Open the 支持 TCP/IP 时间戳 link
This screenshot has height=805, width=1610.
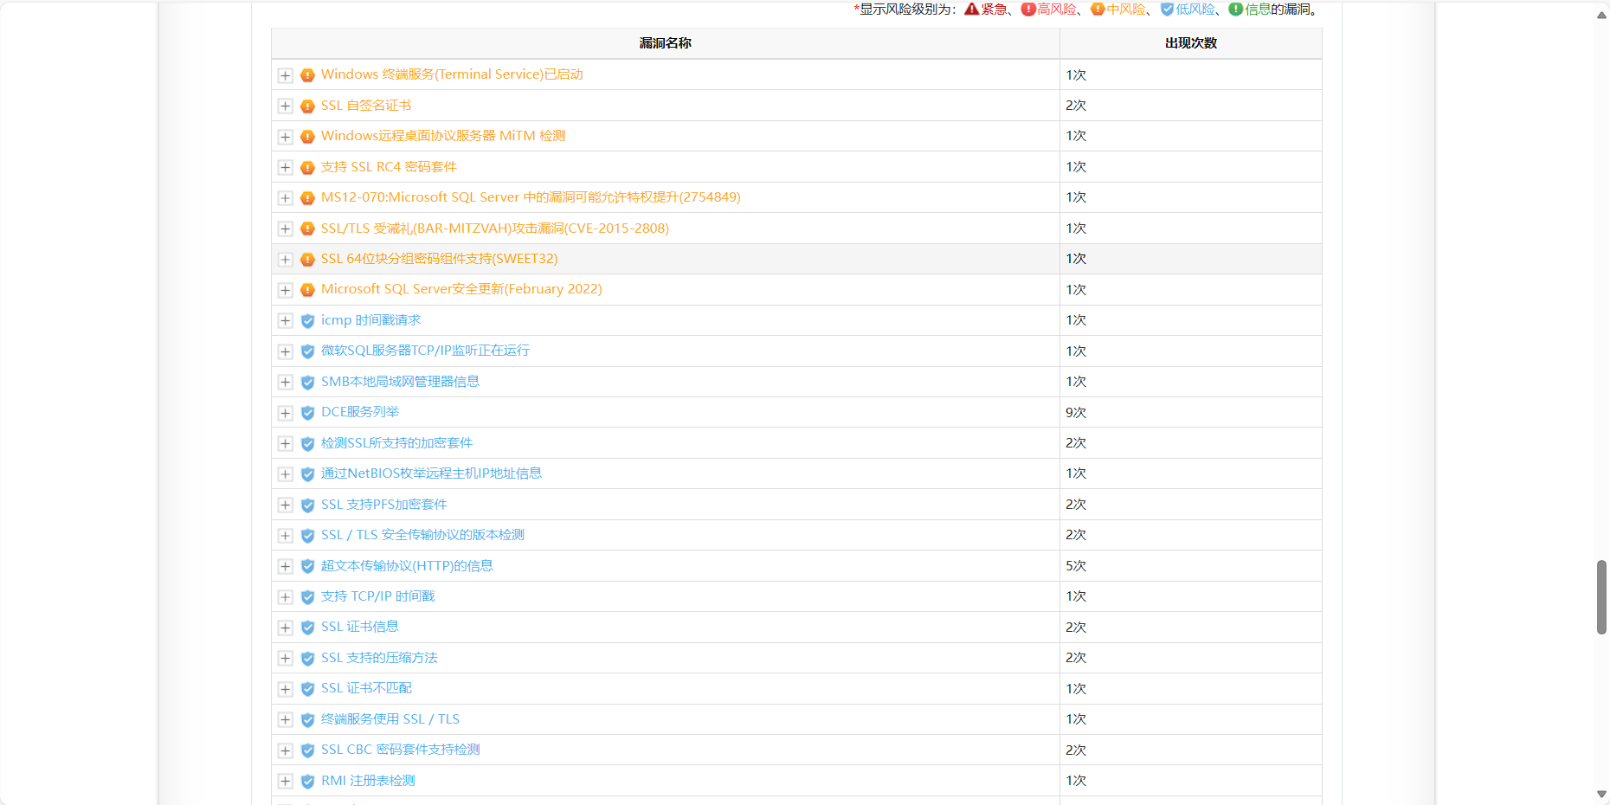(378, 596)
